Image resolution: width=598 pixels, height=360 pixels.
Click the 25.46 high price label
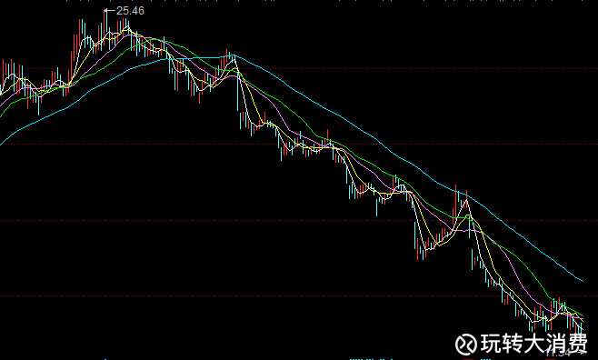131,11
